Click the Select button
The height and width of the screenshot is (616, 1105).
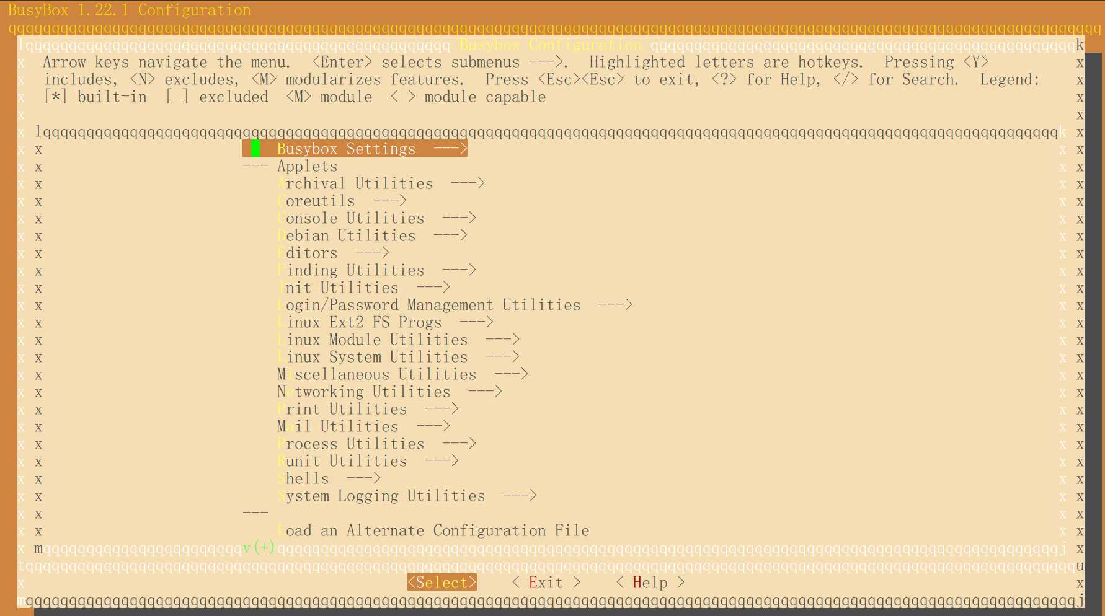(x=442, y=583)
